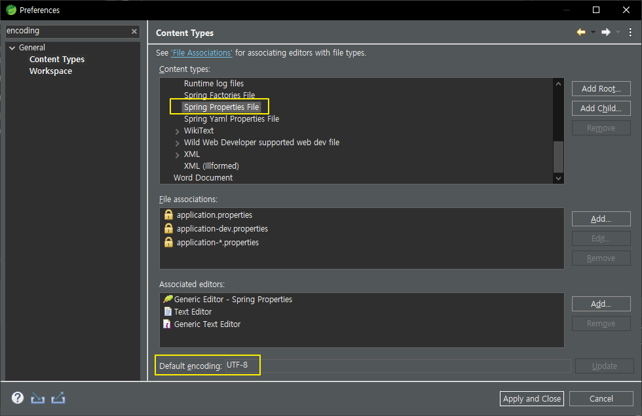Click Remove button for associated editors
The height and width of the screenshot is (416, 642).
(x=601, y=324)
